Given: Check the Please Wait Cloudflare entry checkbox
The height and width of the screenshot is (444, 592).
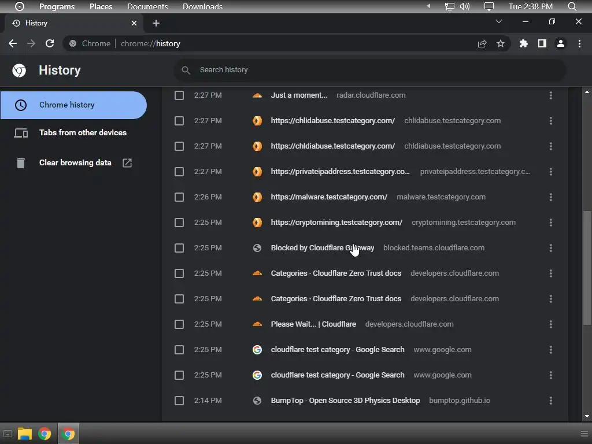Looking at the screenshot, I should point(179,324).
